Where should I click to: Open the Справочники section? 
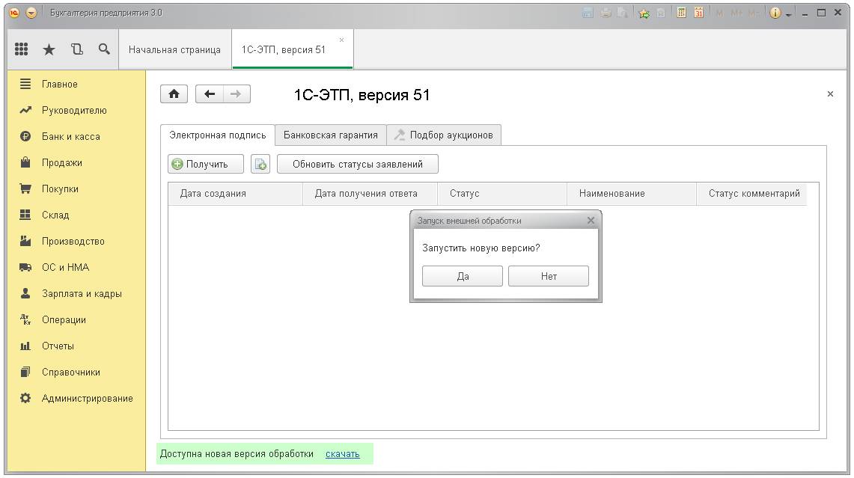point(71,372)
